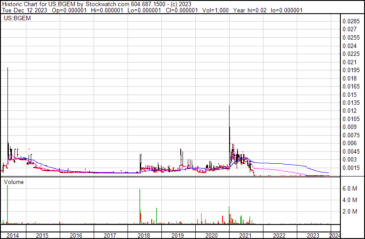This screenshot has width=365, height=239.
Task: Select the 2019 year label
Action: pos(178,235)
